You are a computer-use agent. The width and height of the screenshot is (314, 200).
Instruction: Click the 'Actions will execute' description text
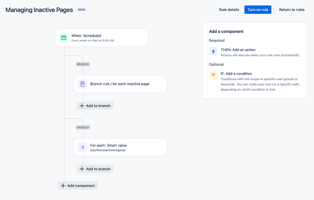[260, 55]
